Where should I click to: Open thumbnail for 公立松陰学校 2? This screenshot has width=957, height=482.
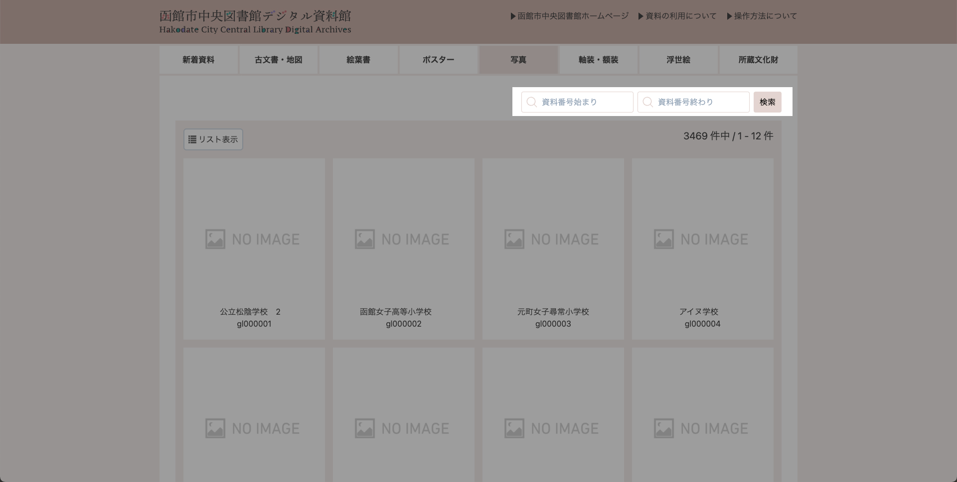pyautogui.click(x=254, y=239)
